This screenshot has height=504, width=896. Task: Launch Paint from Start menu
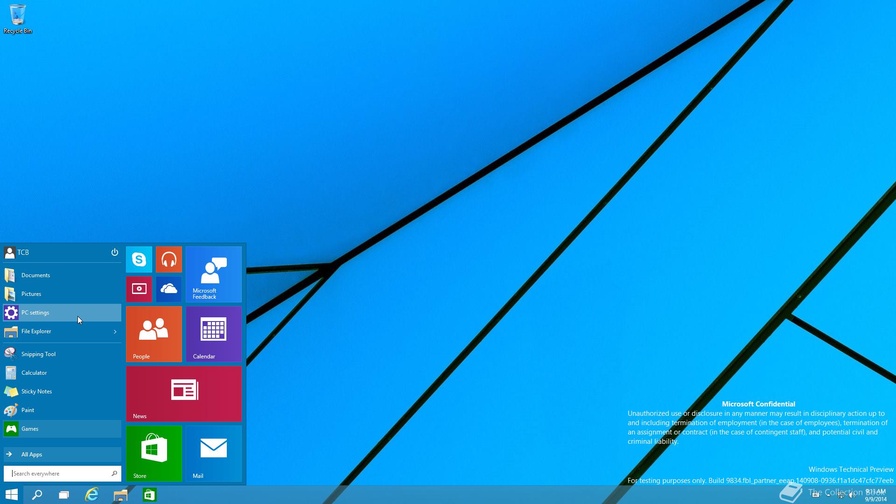click(62, 410)
